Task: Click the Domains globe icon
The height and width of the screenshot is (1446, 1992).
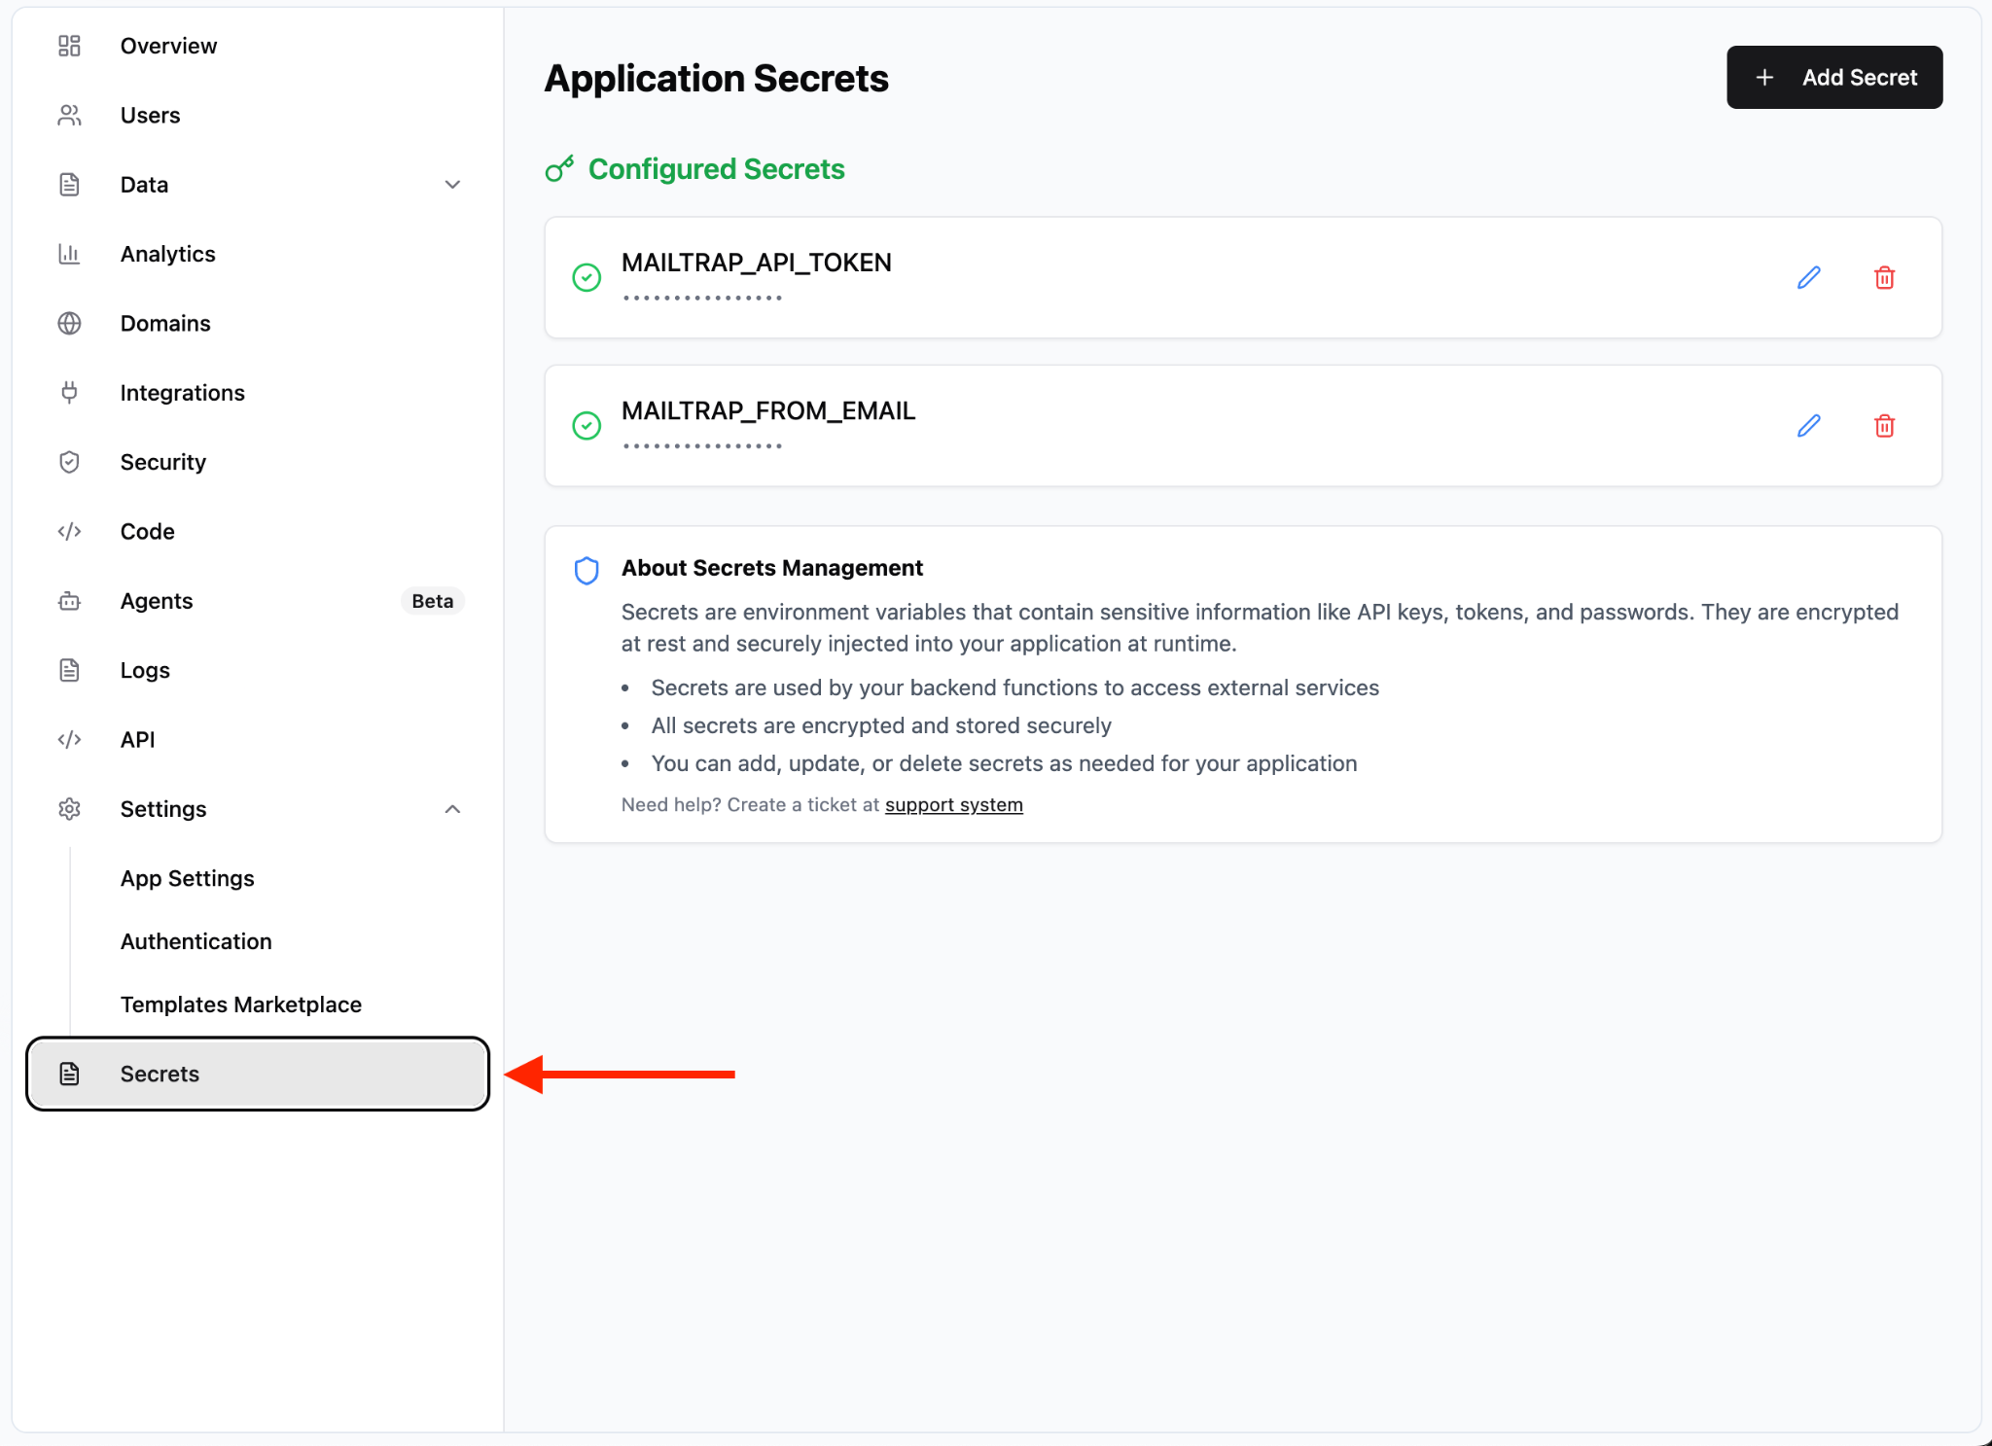Action: 69,323
